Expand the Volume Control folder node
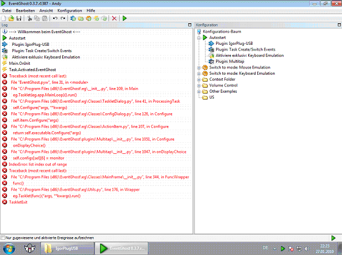This screenshot has height=255, width=342. (x=199, y=85)
